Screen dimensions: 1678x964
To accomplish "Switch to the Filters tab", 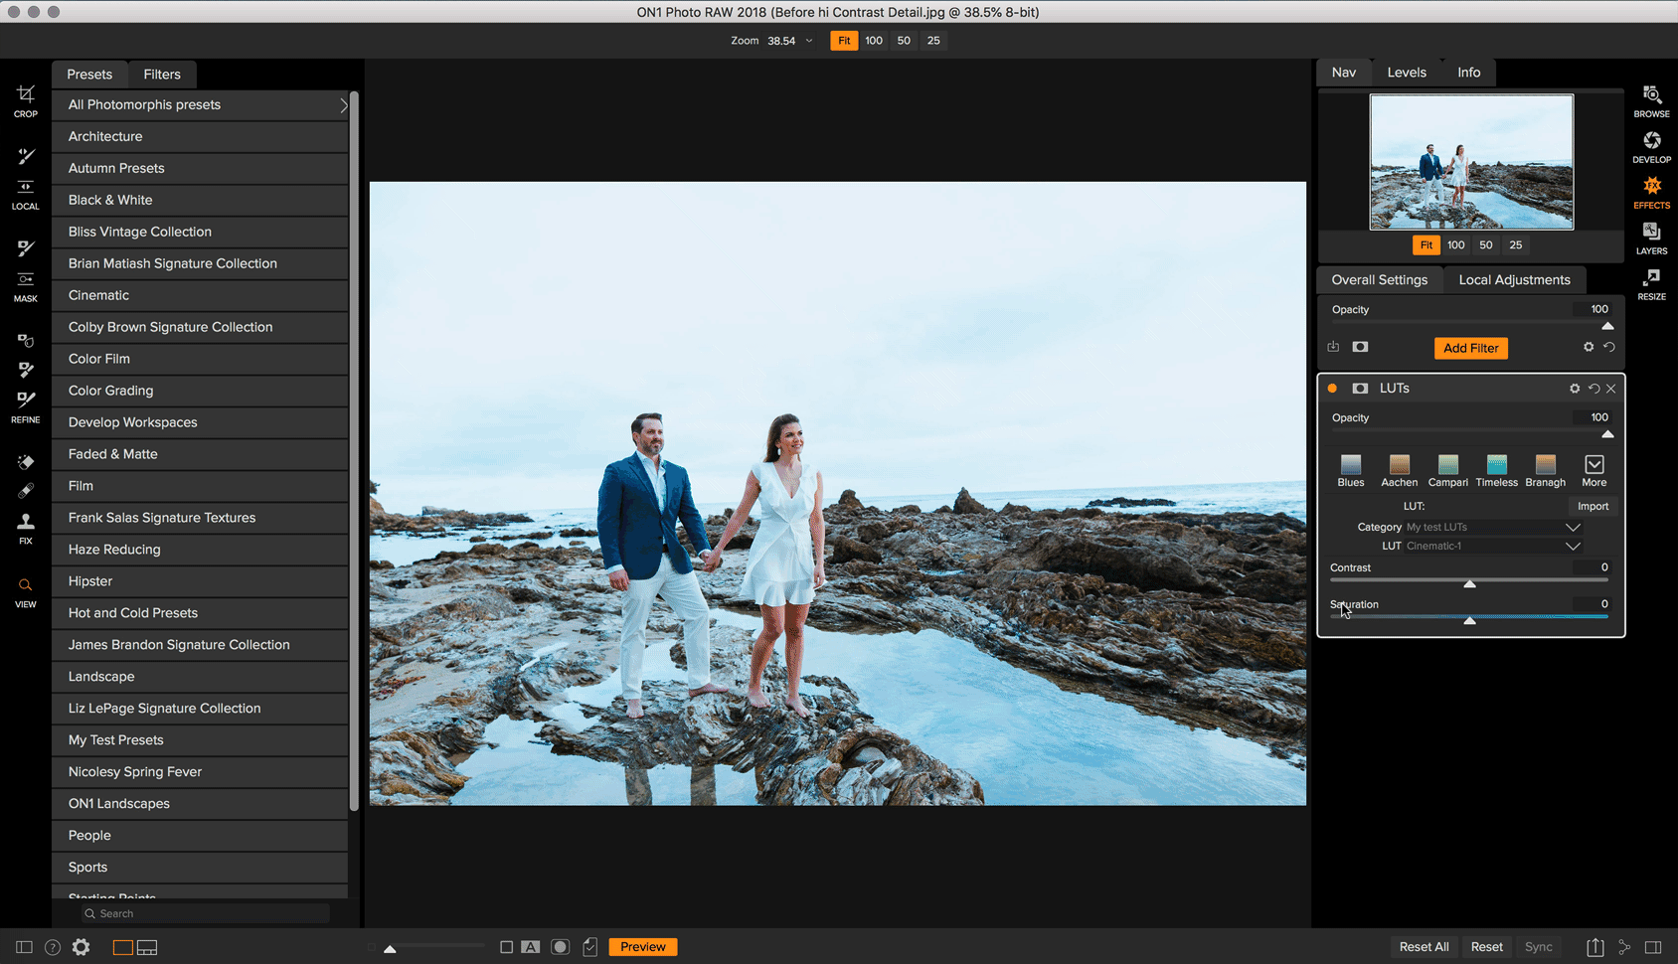I will point(162,75).
